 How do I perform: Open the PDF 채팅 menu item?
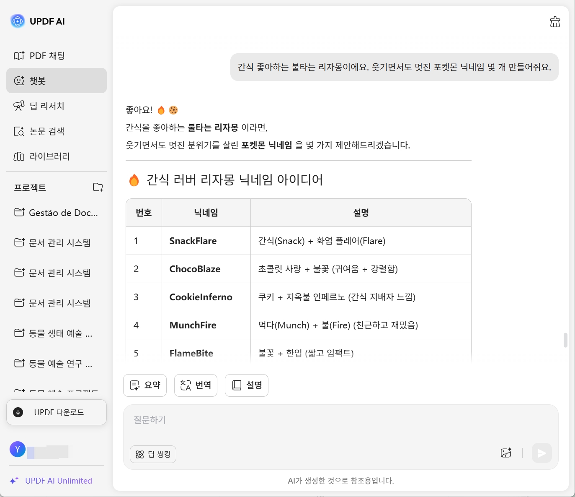tap(47, 56)
